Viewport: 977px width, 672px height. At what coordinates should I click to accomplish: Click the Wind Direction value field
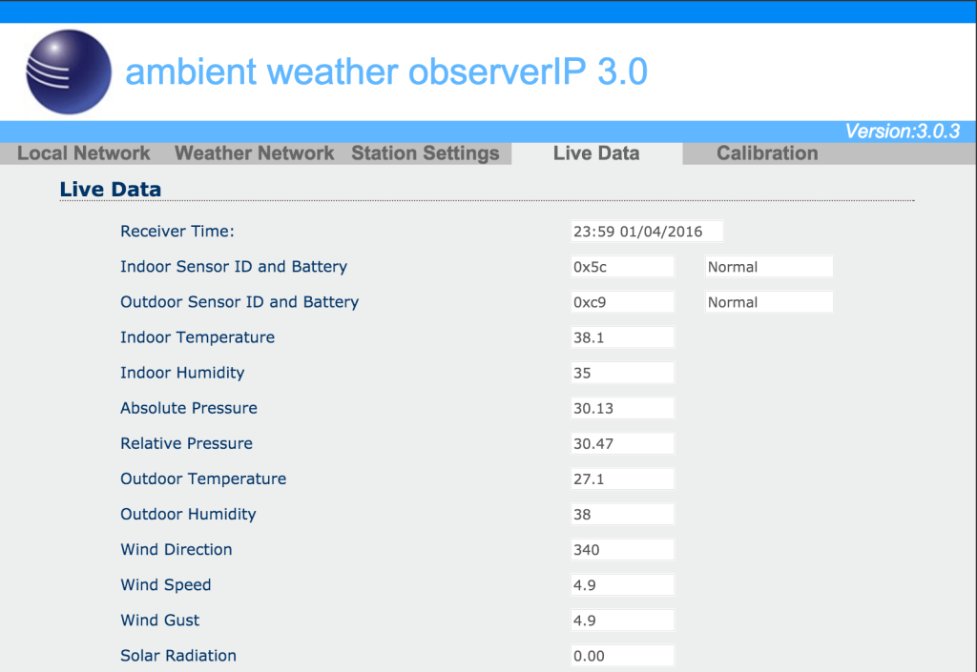click(622, 550)
